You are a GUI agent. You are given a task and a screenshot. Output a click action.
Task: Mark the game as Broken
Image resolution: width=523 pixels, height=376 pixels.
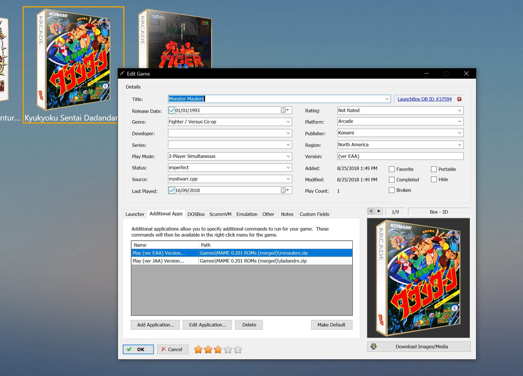click(392, 190)
